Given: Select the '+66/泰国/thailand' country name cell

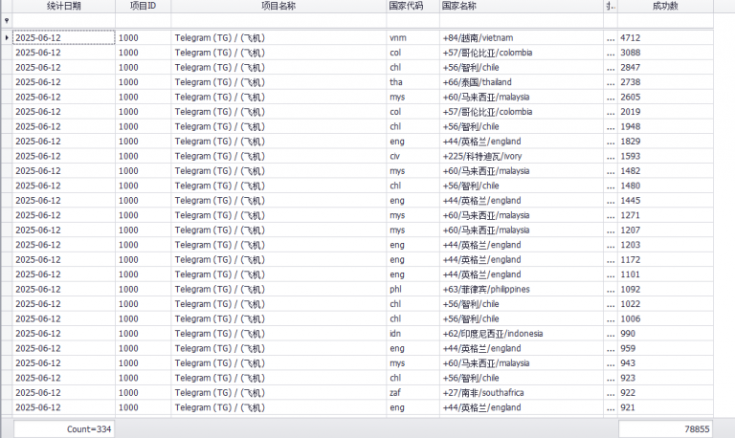Looking at the screenshot, I should 522,82.
